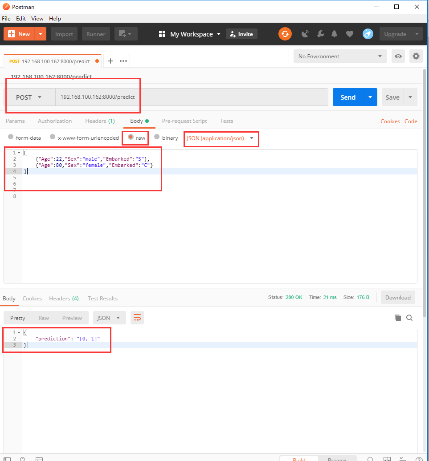Open the Upgrade dropdown arrow
This screenshot has height=461, width=429.
[417, 34]
